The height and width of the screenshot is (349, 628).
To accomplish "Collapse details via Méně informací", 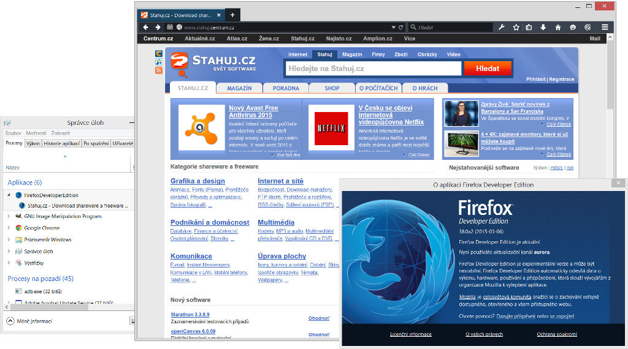I will pyautogui.click(x=29, y=321).
